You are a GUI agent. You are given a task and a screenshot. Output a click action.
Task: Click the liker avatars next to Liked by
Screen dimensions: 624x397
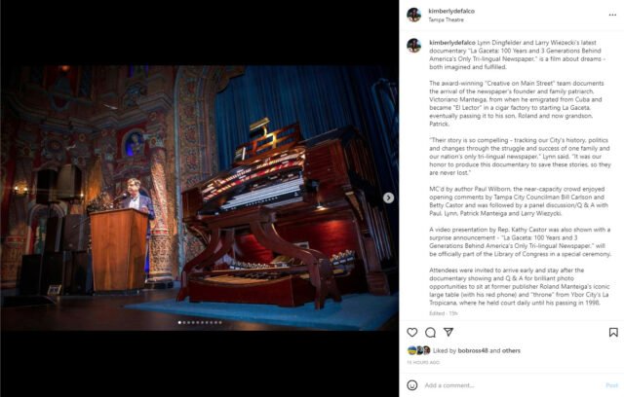pos(419,350)
